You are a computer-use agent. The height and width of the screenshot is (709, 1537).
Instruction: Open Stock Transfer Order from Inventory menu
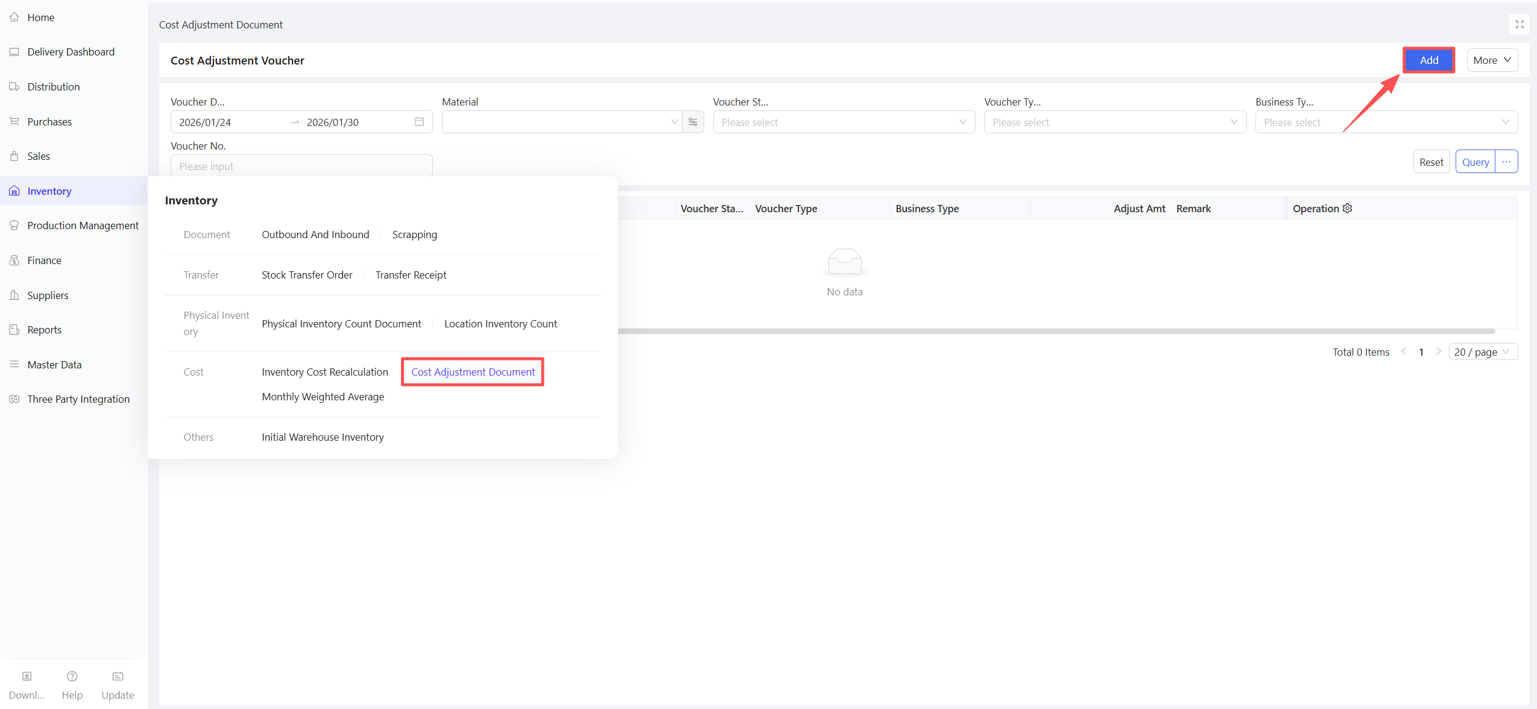point(307,275)
